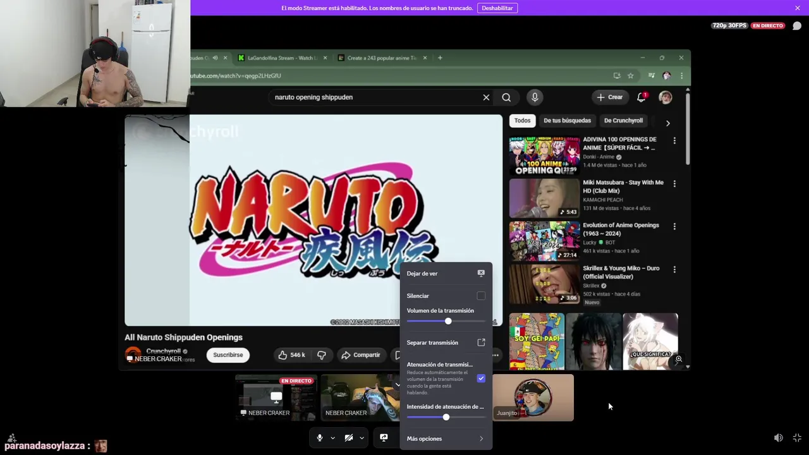The image size is (809, 455).
Task: Collapse the participants strip with chevron
Action: click(398, 384)
